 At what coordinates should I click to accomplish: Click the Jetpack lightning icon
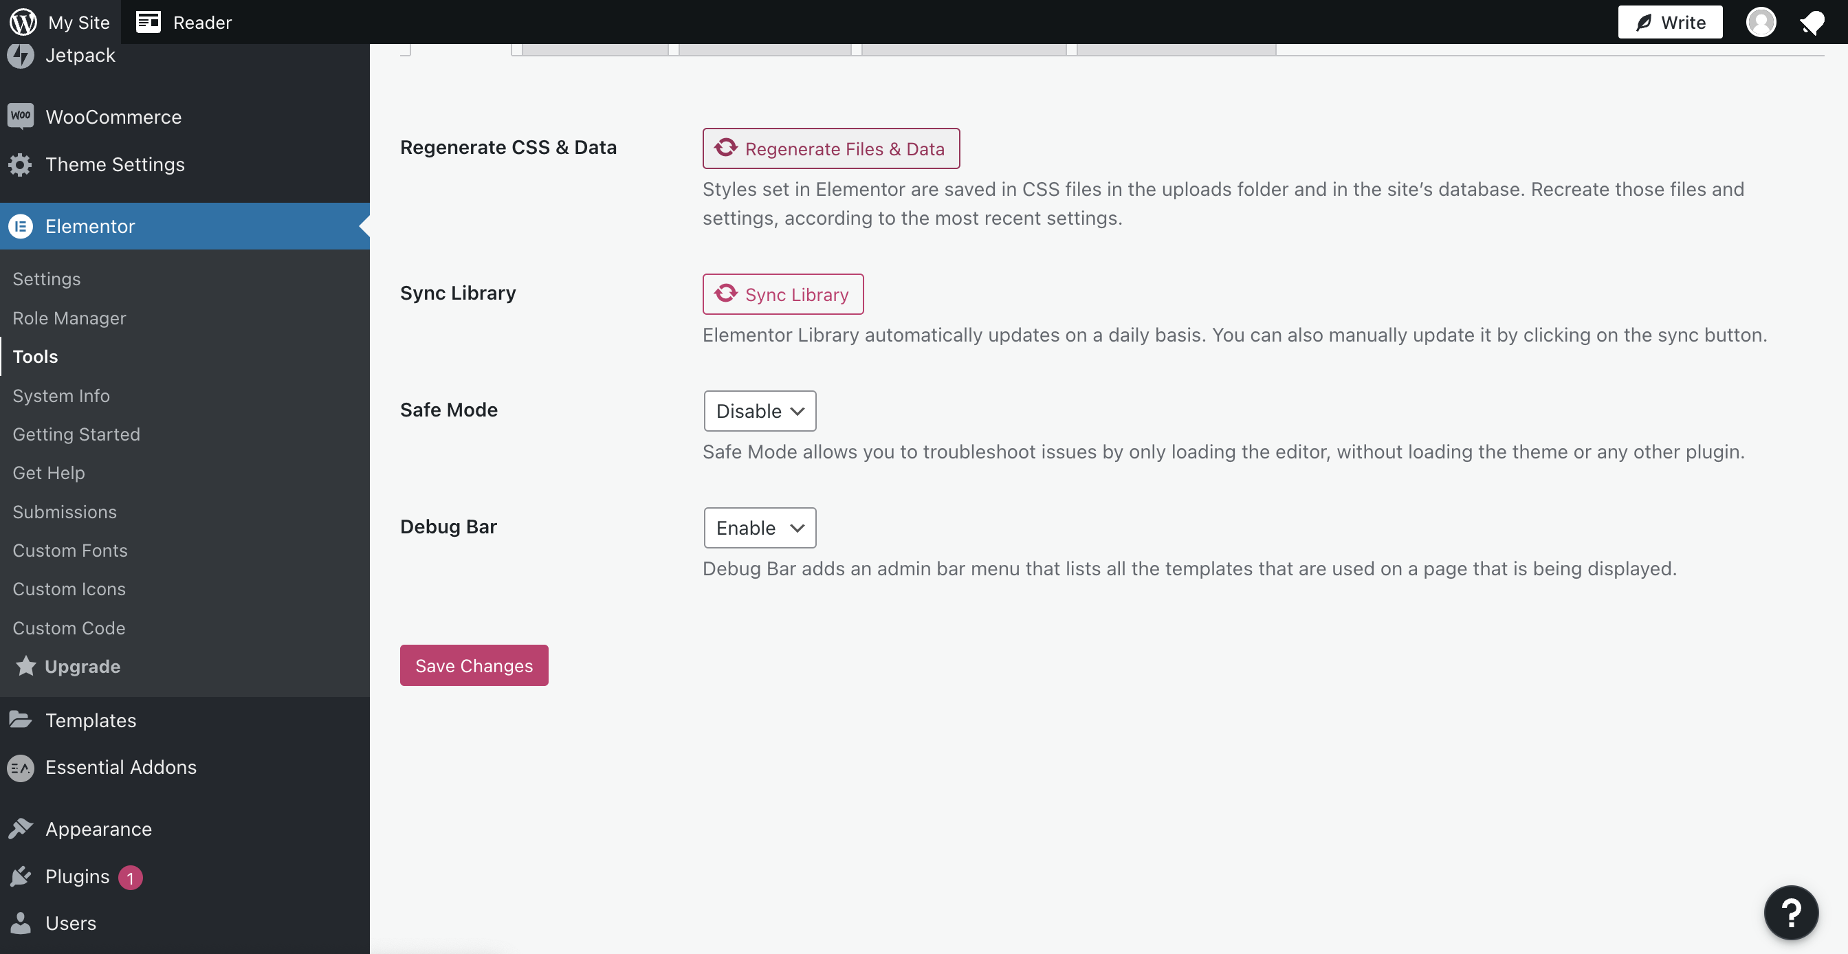tap(21, 54)
